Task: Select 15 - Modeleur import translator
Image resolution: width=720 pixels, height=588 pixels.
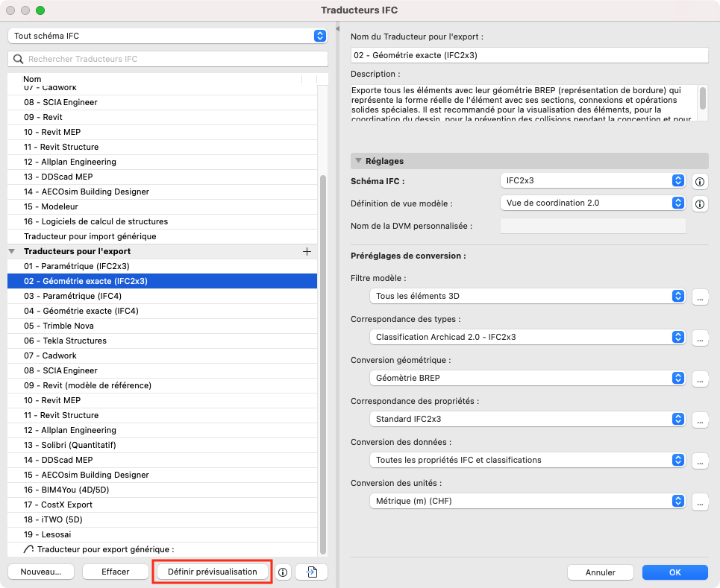Action: click(x=162, y=206)
